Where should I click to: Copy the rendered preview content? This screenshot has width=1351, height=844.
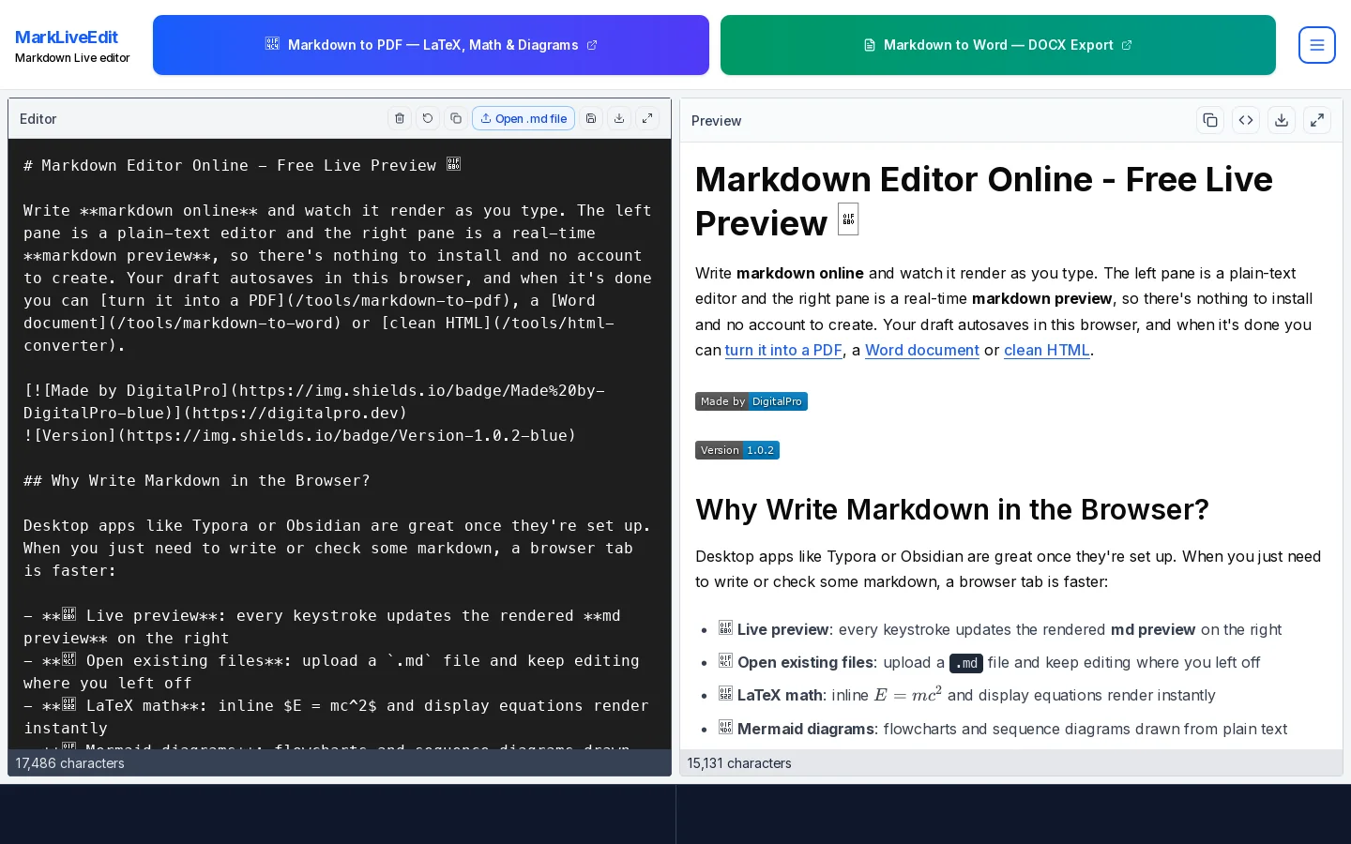coord(1210,120)
